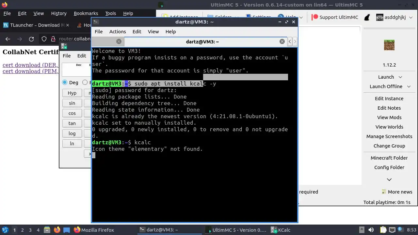Click the cat icon in UltimMC toolbar

367,17
